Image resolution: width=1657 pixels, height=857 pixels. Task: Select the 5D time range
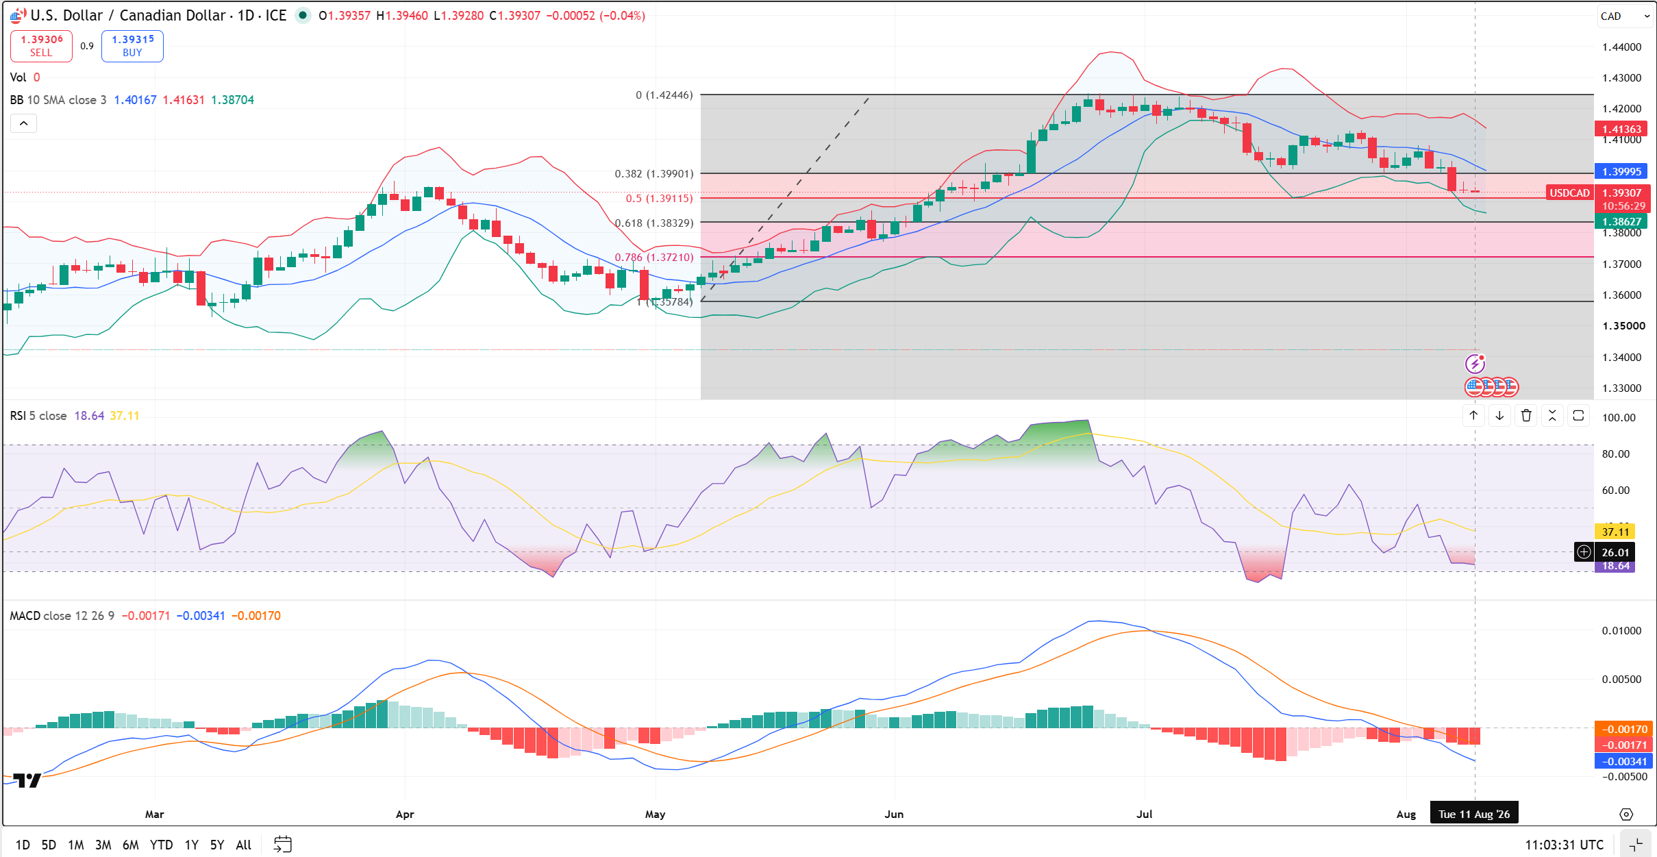(49, 845)
